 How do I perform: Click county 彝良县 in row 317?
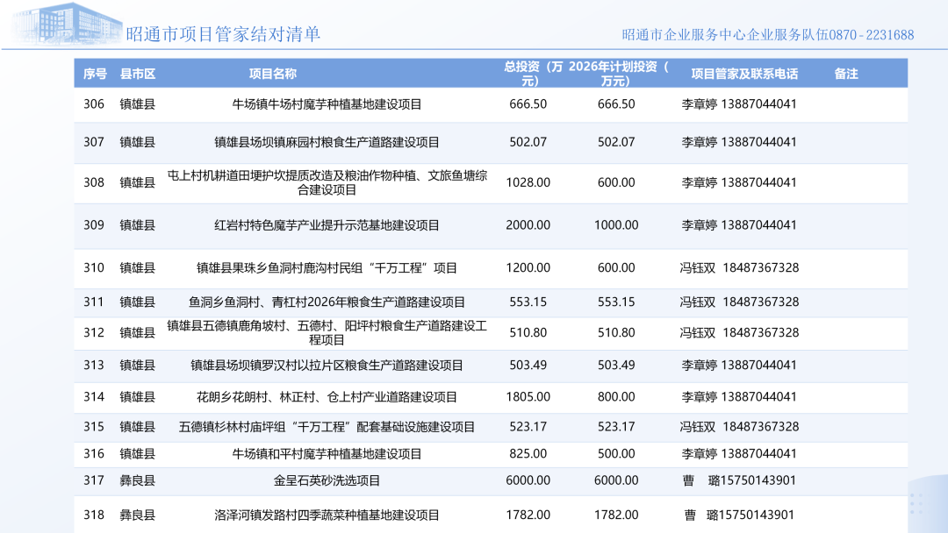tap(137, 480)
